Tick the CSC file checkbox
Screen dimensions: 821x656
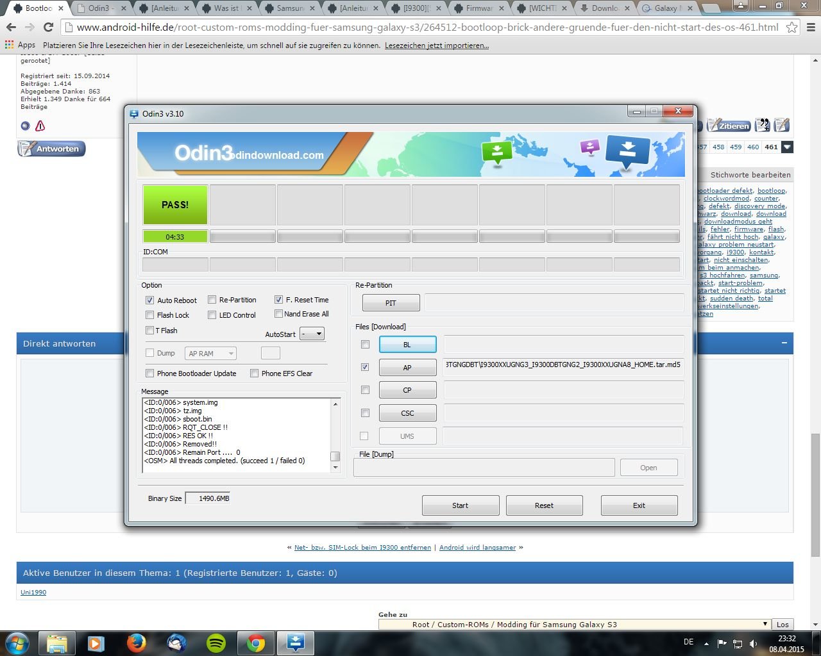tap(365, 413)
